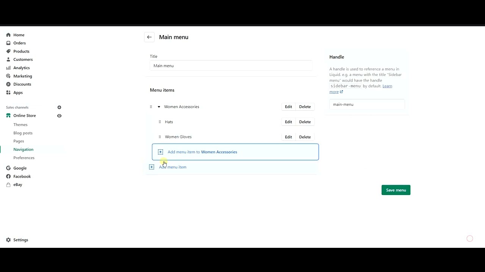This screenshot has height=272, width=485.
Task: Click the Apps grid icon
Action: (8, 93)
